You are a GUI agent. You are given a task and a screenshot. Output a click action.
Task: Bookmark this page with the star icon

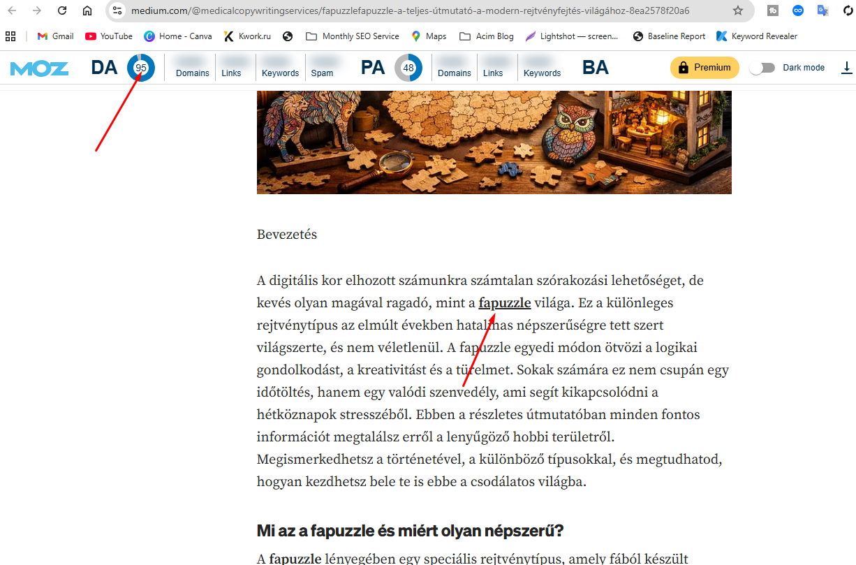(738, 10)
